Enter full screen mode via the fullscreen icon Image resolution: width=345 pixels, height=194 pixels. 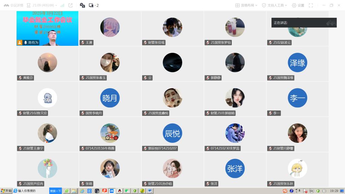pyautogui.click(x=311, y=5)
